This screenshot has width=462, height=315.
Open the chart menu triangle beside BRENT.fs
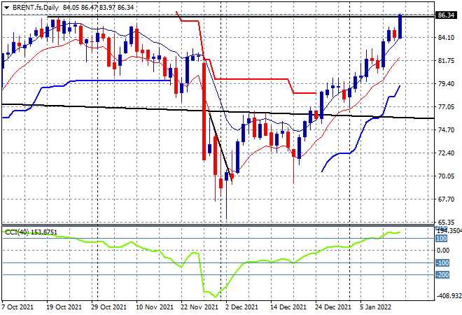(6, 8)
